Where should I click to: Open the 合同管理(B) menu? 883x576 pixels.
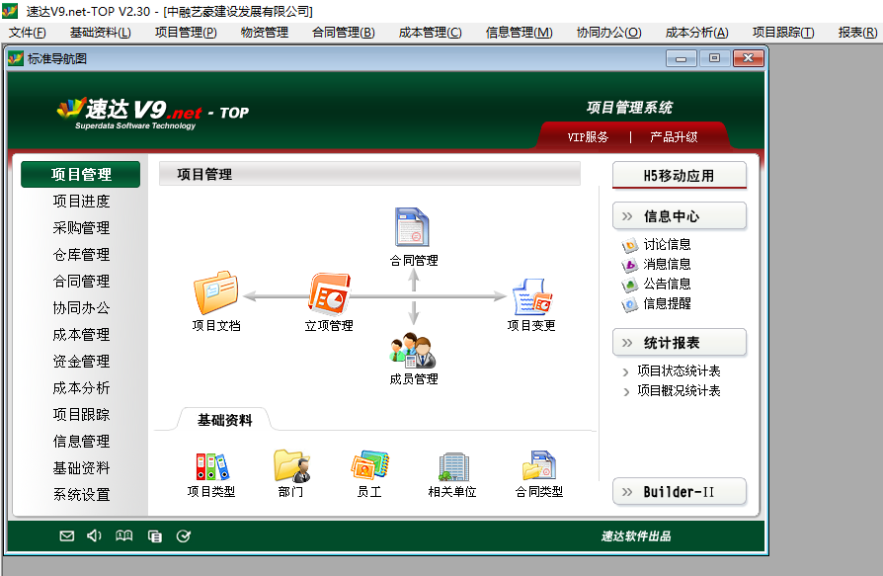point(344,33)
